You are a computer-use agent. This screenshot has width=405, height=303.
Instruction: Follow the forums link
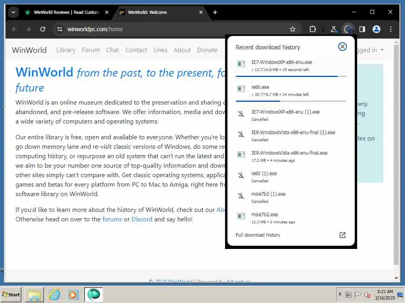112,219
